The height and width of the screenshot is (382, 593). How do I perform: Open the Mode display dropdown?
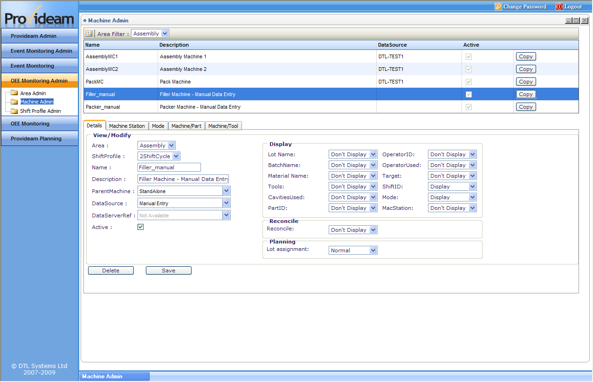[x=452, y=197]
